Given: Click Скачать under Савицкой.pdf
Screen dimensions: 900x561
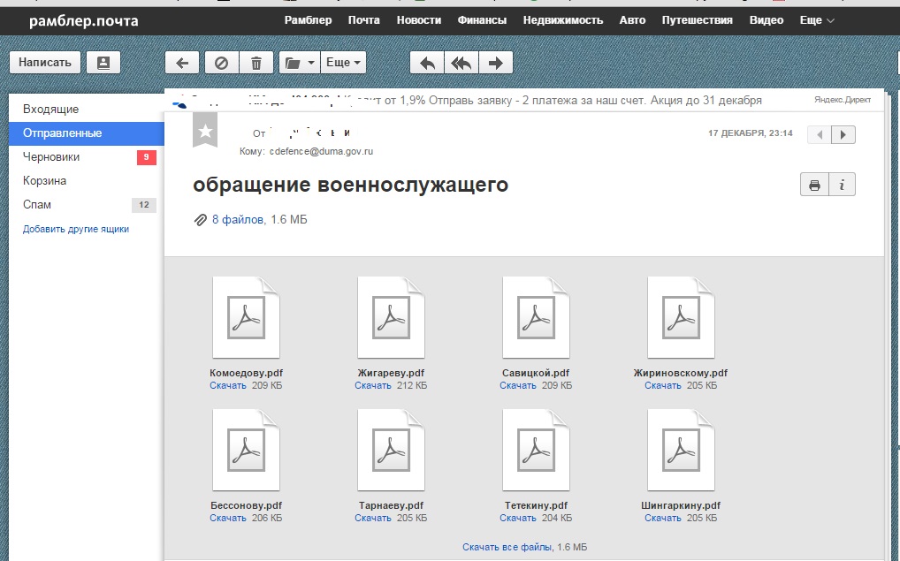Looking at the screenshot, I should point(518,385).
